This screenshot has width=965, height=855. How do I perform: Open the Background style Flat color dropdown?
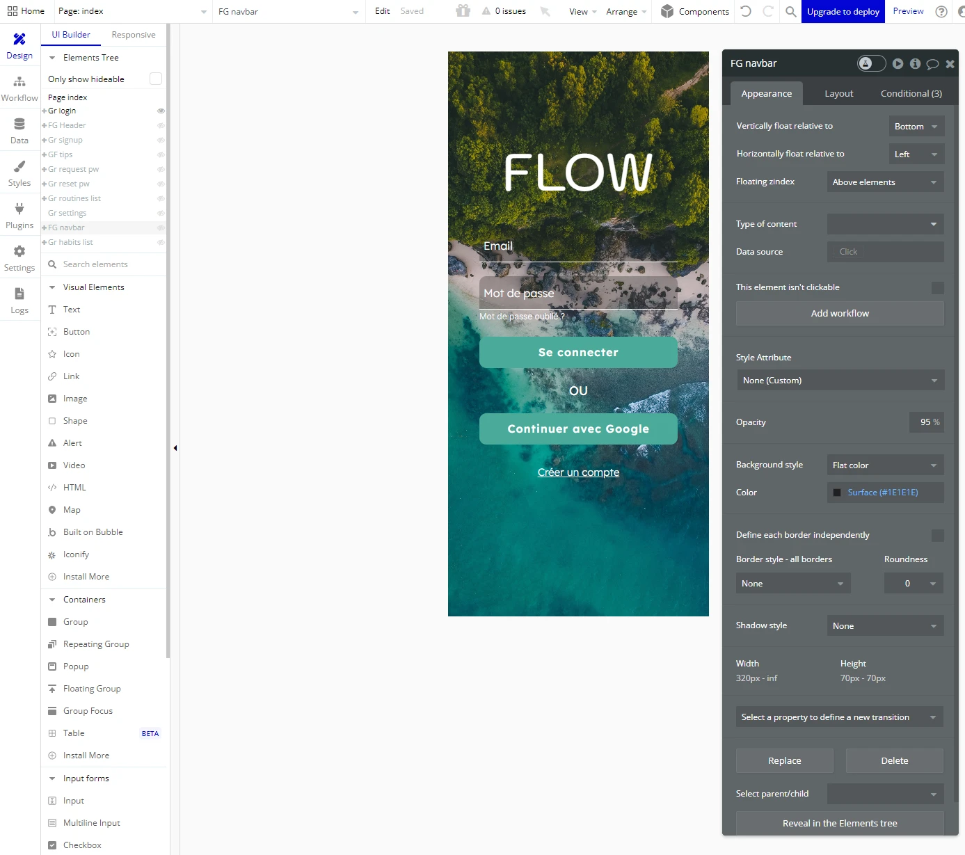tap(885, 465)
